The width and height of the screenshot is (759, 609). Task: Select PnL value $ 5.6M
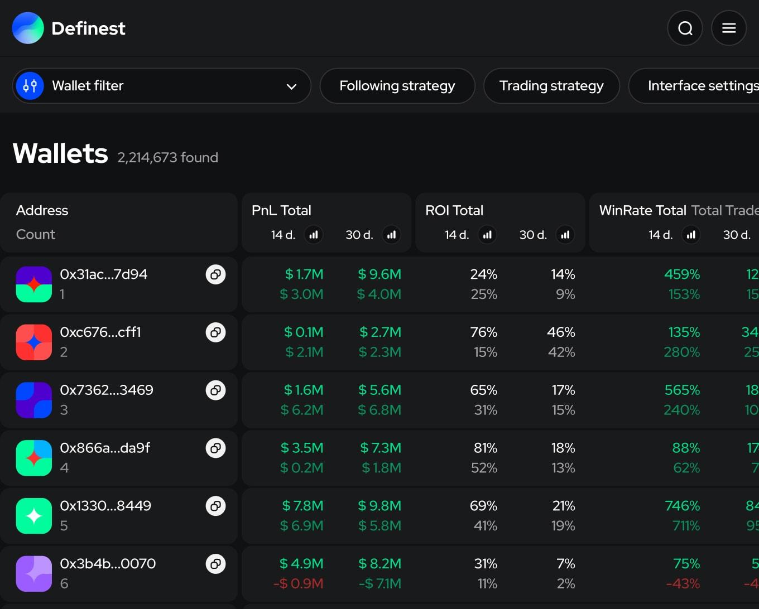pyautogui.click(x=379, y=390)
